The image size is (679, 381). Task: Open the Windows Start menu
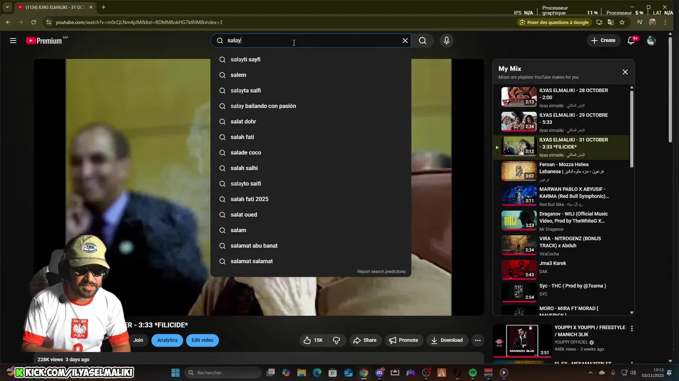[176, 373]
